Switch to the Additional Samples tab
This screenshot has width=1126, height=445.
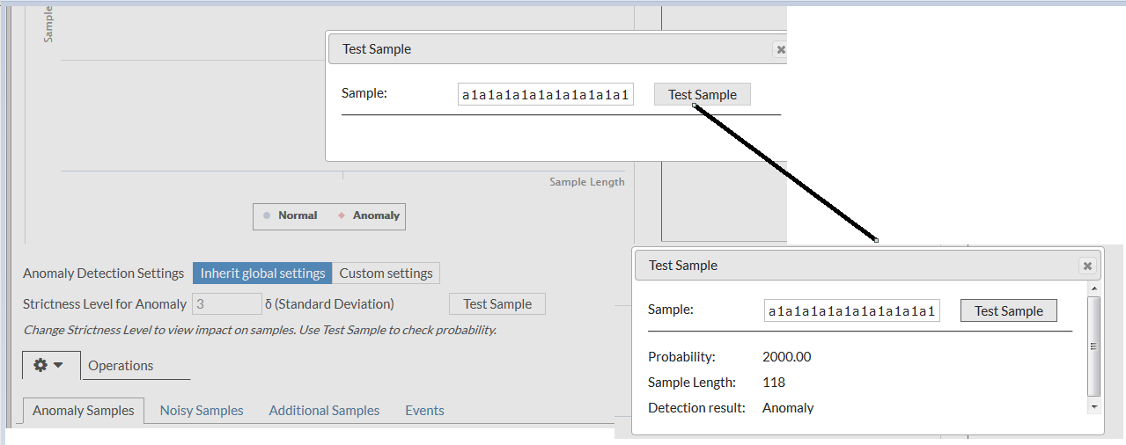(x=324, y=411)
